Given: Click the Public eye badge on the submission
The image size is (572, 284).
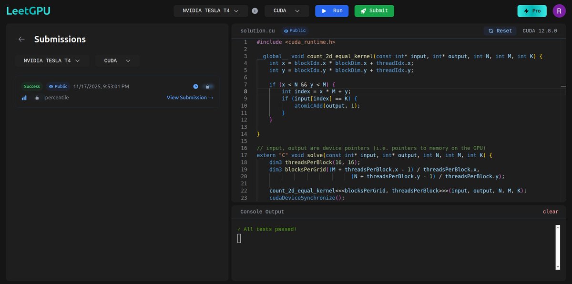Looking at the screenshot, I should [x=57, y=86].
